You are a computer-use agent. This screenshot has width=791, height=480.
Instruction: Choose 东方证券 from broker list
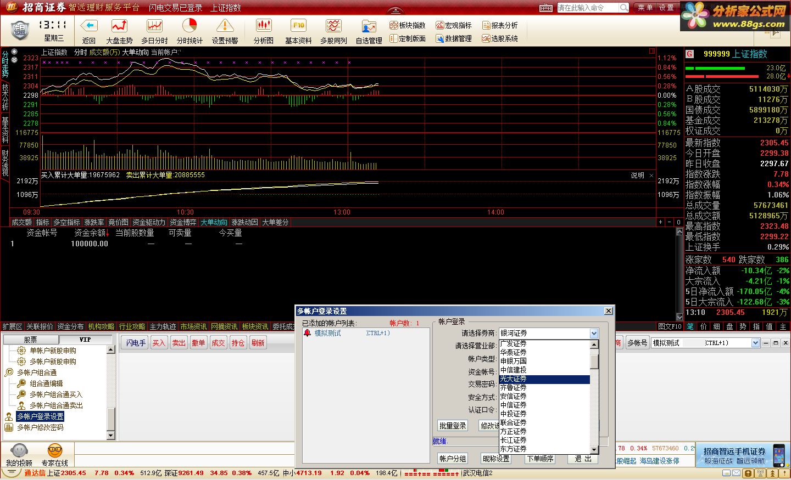pyautogui.click(x=544, y=449)
